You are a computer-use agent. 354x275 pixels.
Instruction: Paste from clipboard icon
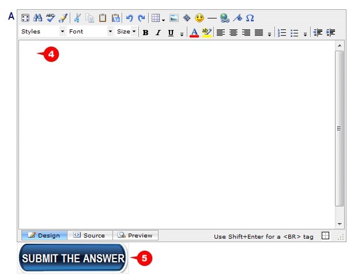103,18
